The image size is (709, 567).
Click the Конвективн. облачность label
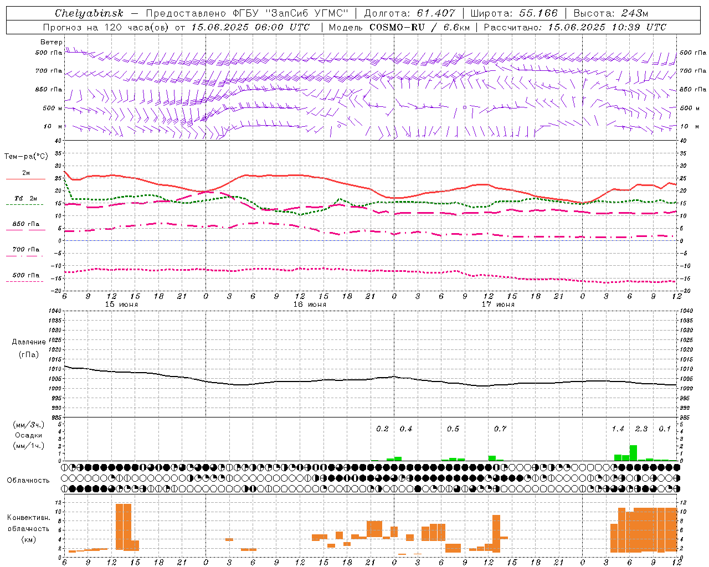tap(28, 523)
